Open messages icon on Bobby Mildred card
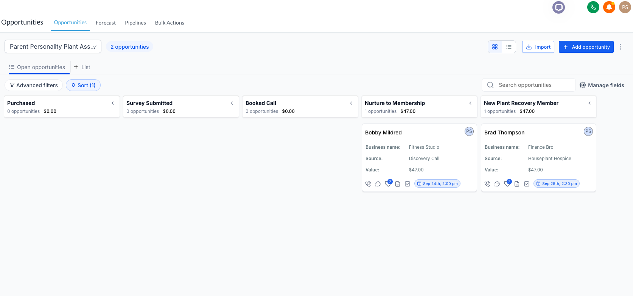Image resolution: width=633 pixels, height=296 pixels. coord(378,184)
